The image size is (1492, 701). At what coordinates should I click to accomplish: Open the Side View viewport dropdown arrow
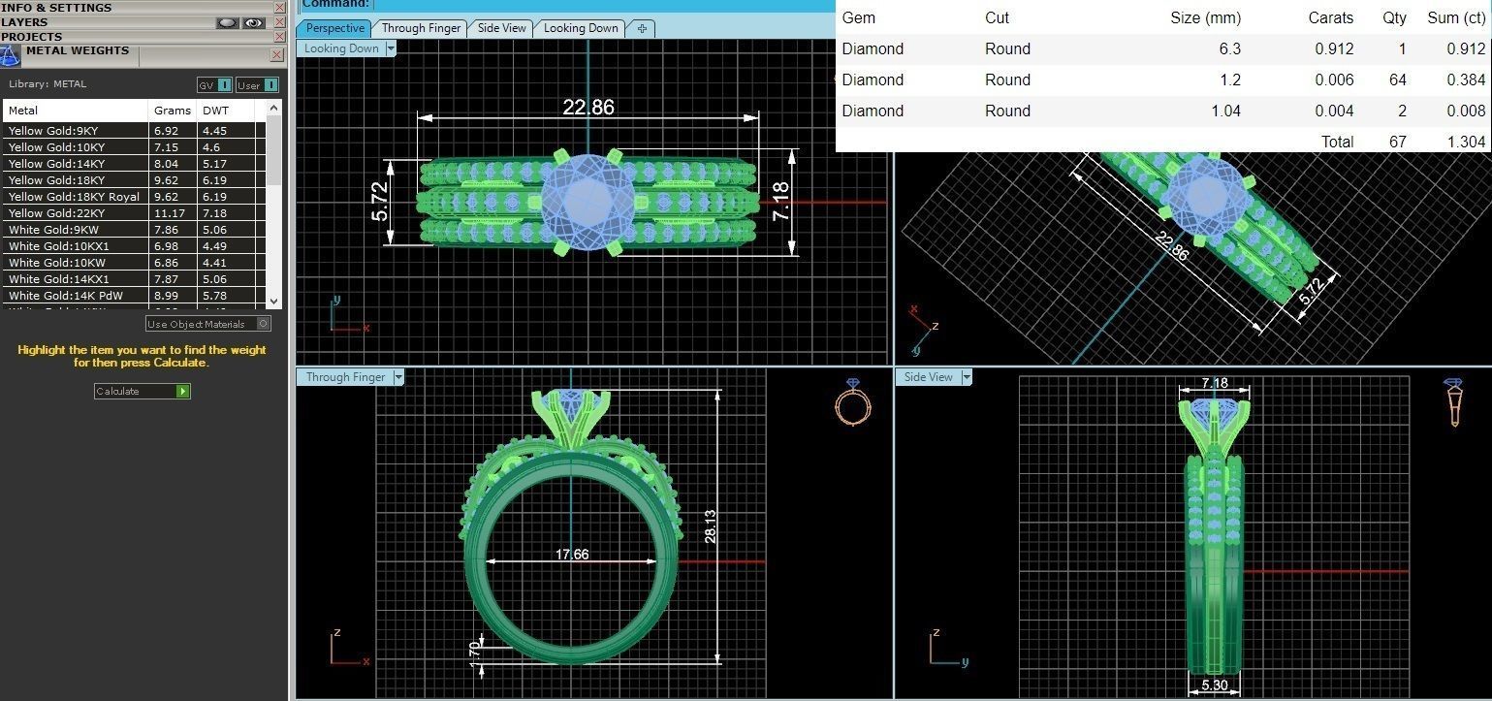[966, 377]
